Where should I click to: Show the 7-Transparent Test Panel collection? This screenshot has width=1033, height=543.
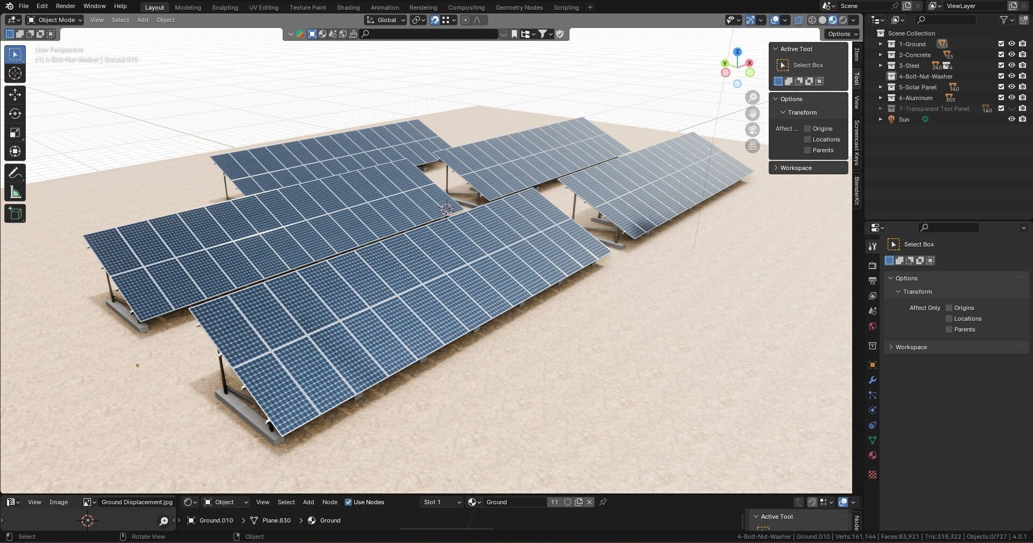pos(1011,109)
